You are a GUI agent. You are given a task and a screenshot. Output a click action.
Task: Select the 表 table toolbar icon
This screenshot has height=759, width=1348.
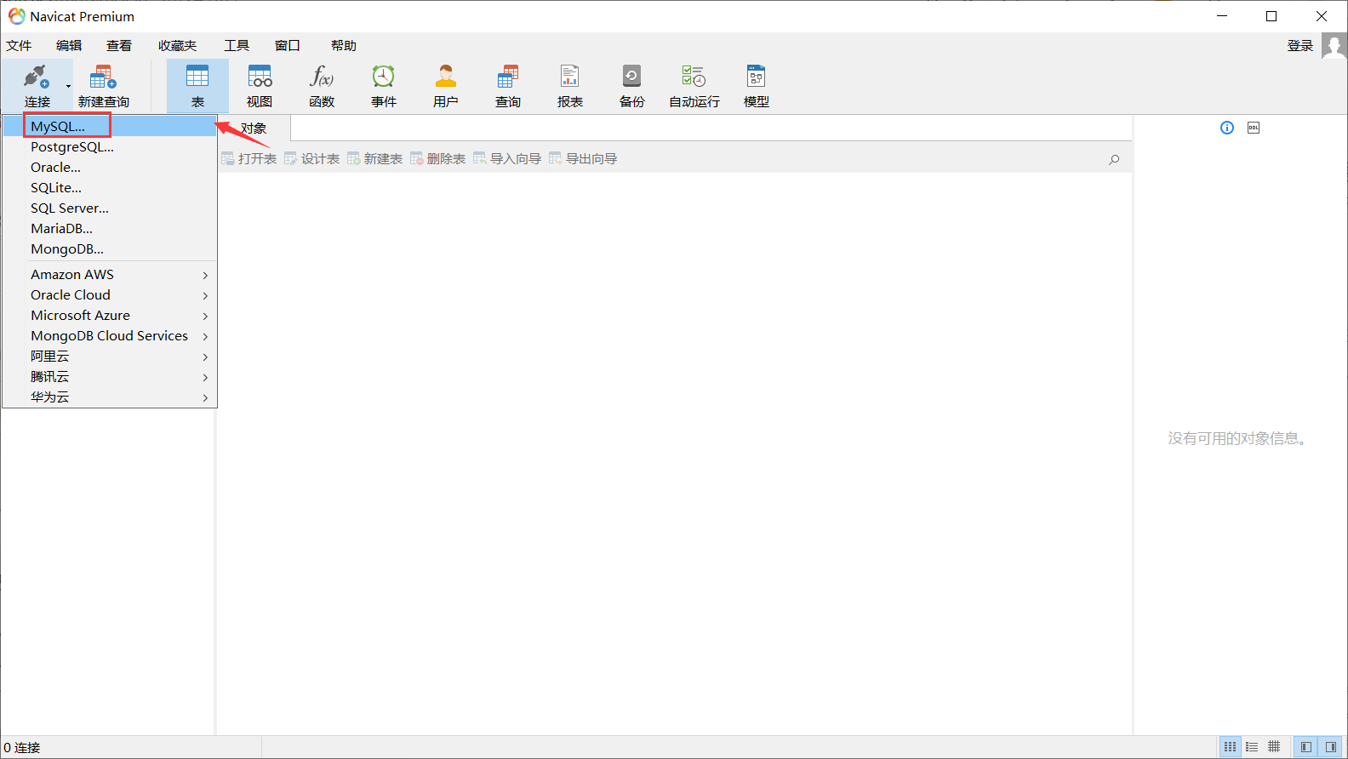click(x=197, y=77)
